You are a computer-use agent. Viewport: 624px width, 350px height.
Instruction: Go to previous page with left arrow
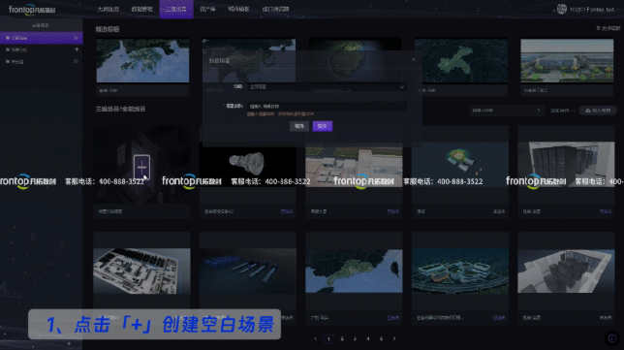tap(316, 339)
